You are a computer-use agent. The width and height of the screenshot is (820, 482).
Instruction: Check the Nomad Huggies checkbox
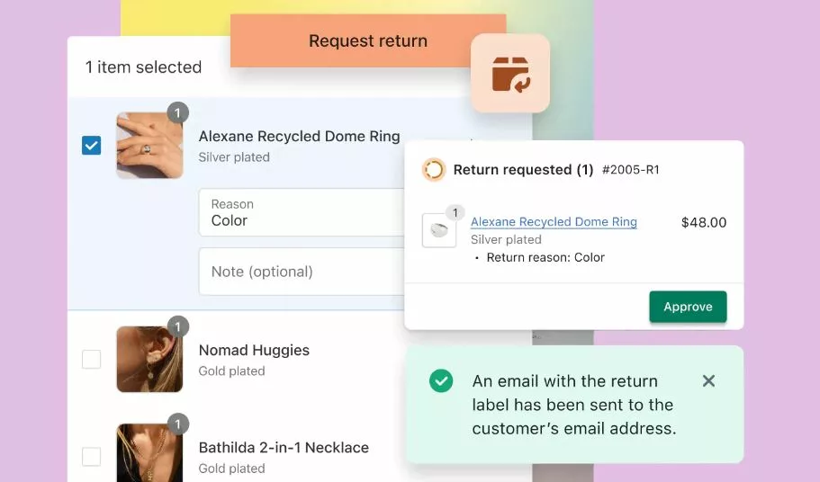point(92,360)
